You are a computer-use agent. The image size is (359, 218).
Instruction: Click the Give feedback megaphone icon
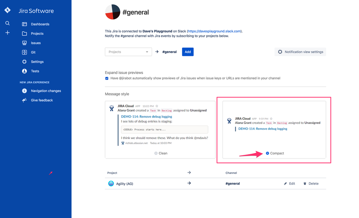pos(24,100)
